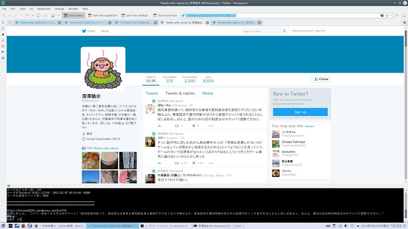This screenshot has width=408, height=229.
Task: Go to the home page via house icon
Action: pyautogui.click(x=53, y=15)
